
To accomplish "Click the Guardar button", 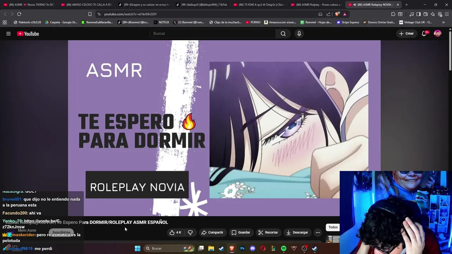I will tap(241, 232).
